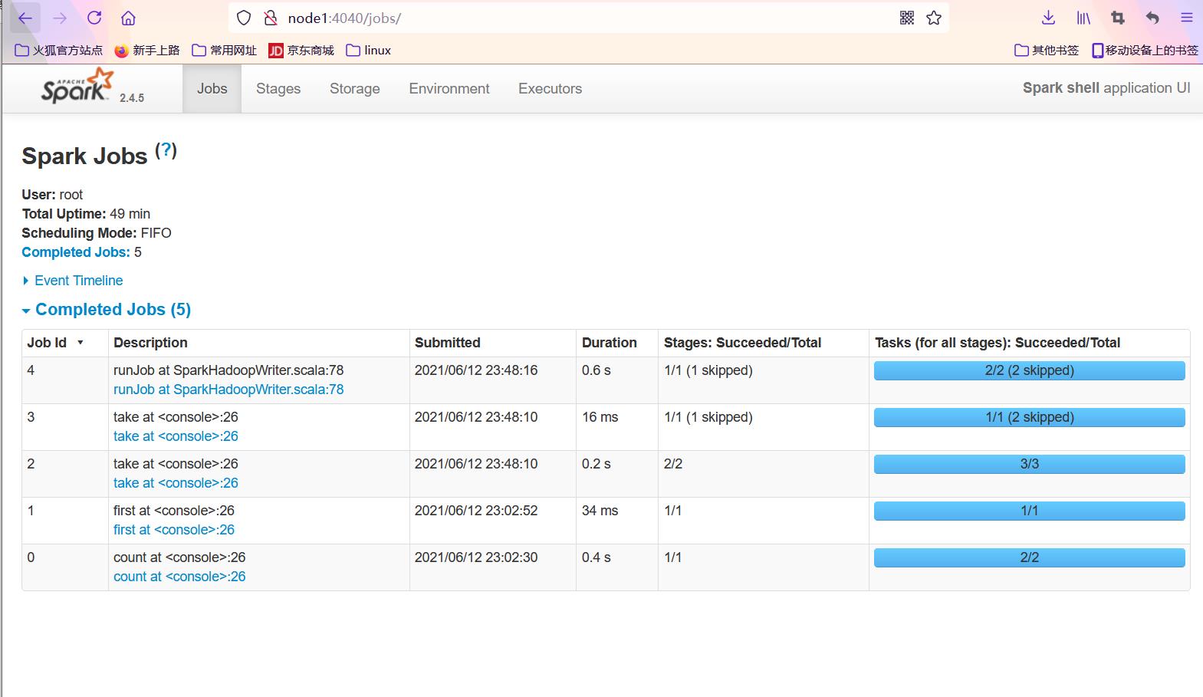Open the count at <console>:26 link

click(179, 577)
